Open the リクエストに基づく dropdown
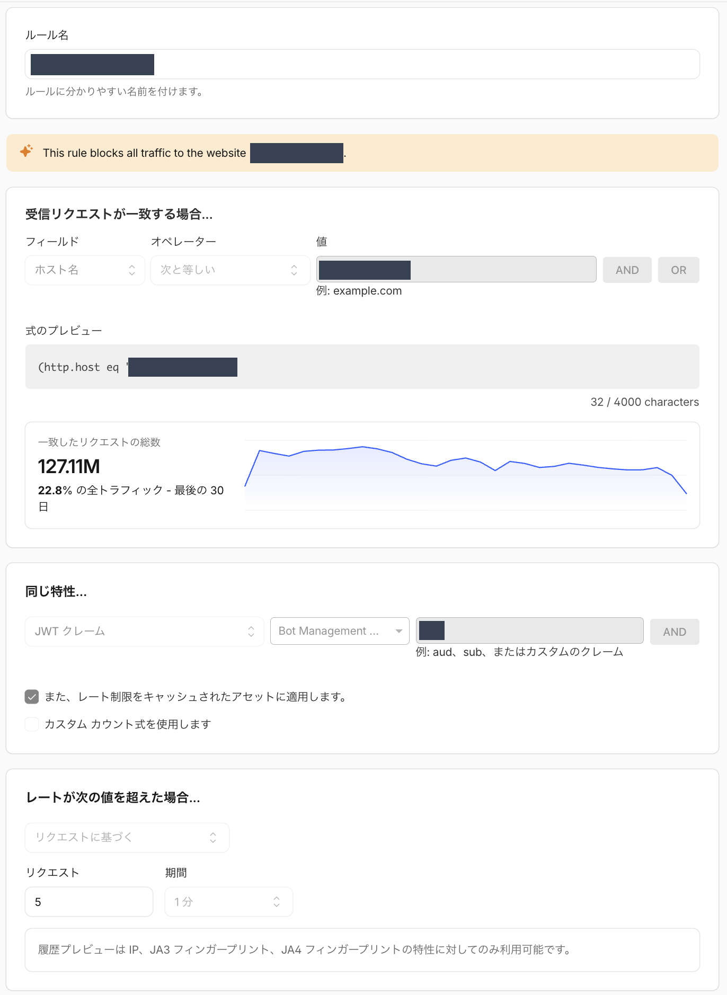The image size is (727, 995). point(127,838)
